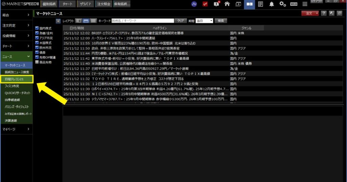Click the detach window icon beside the pin icon
Image resolution: width=347 pixels, height=182 pixels.
(340, 13)
